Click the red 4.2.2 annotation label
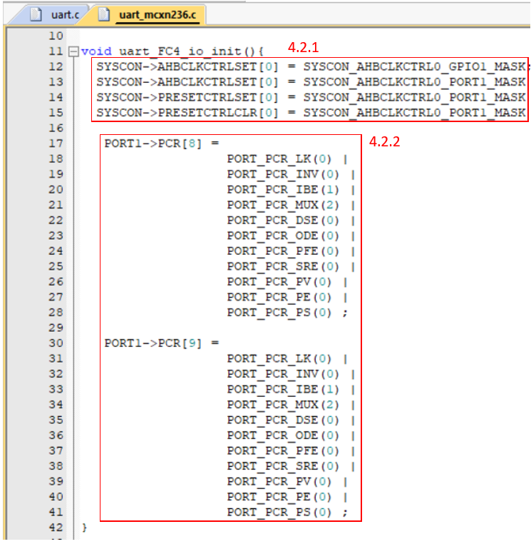531x544 pixels. pyautogui.click(x=384, y=141)
